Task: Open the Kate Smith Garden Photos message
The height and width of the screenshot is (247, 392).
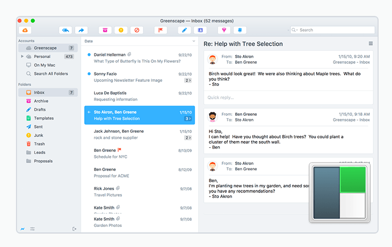Action: (x=139, y=222)
